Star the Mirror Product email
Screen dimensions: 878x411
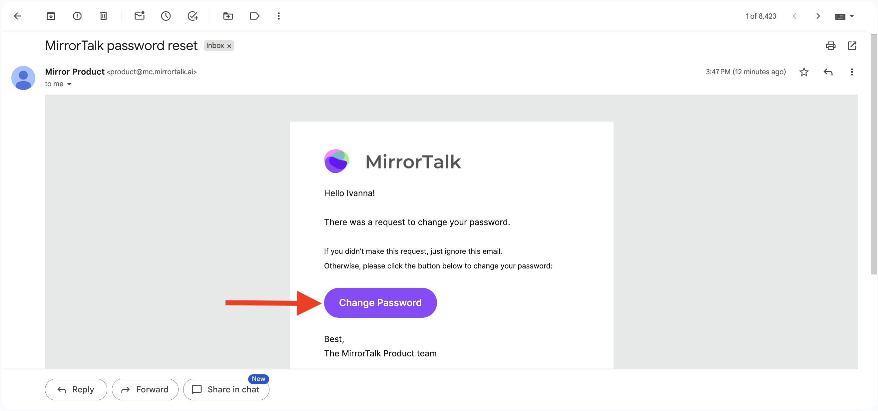tap(804, 72)
